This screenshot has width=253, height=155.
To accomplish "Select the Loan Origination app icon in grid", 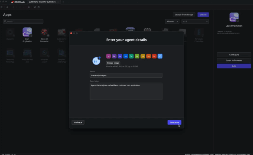I will pyautogui.click(x=27, y=32).
